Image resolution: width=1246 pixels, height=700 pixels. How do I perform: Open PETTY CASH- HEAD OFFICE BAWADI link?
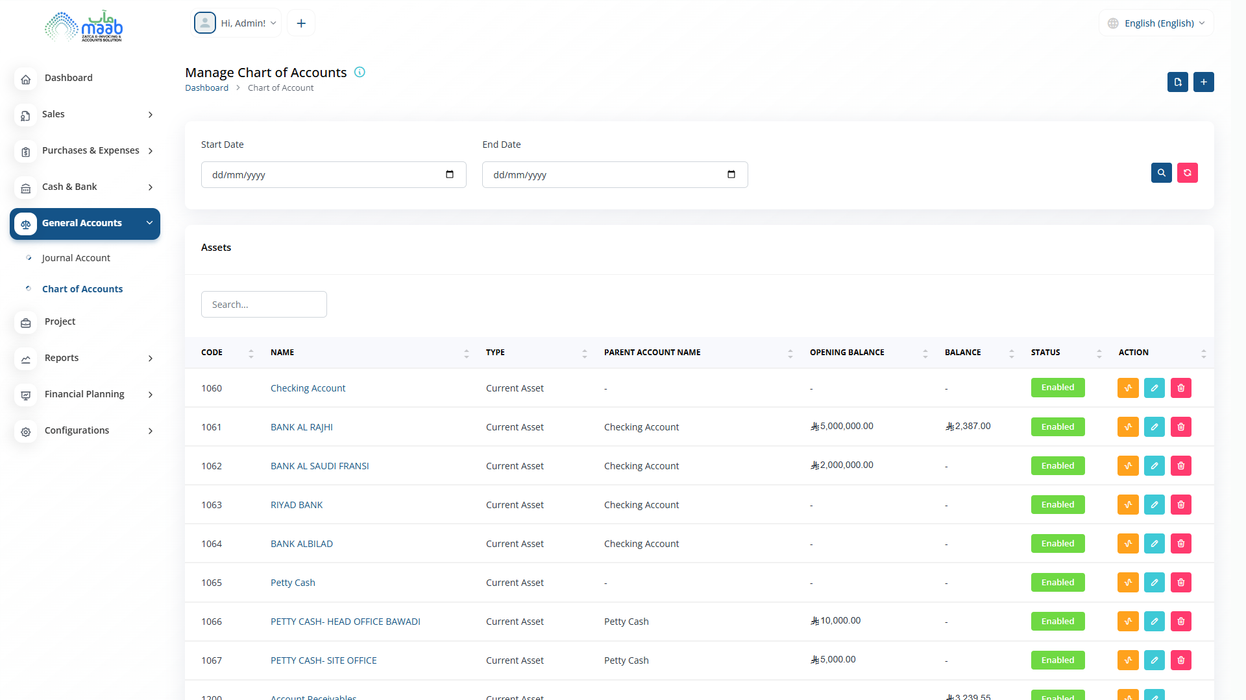coord(345,622)
